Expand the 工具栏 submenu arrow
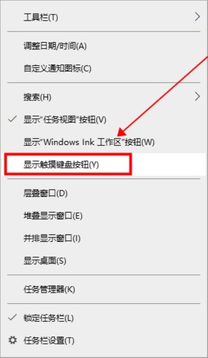 [x=198, y=17]
